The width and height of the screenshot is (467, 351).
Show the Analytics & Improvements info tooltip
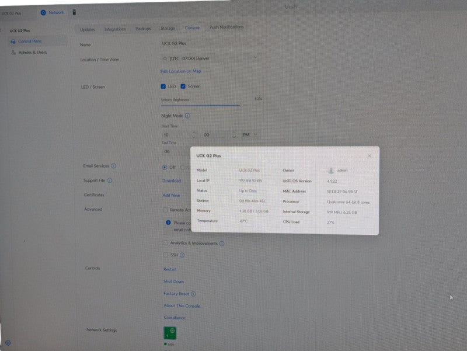click(x=222, y=244)
